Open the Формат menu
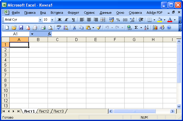This screenshot has height=121, width=183. coord(73,13)
